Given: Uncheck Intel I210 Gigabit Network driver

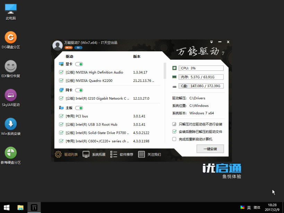Looking at the screenshot, I should (x=61, y=98).
